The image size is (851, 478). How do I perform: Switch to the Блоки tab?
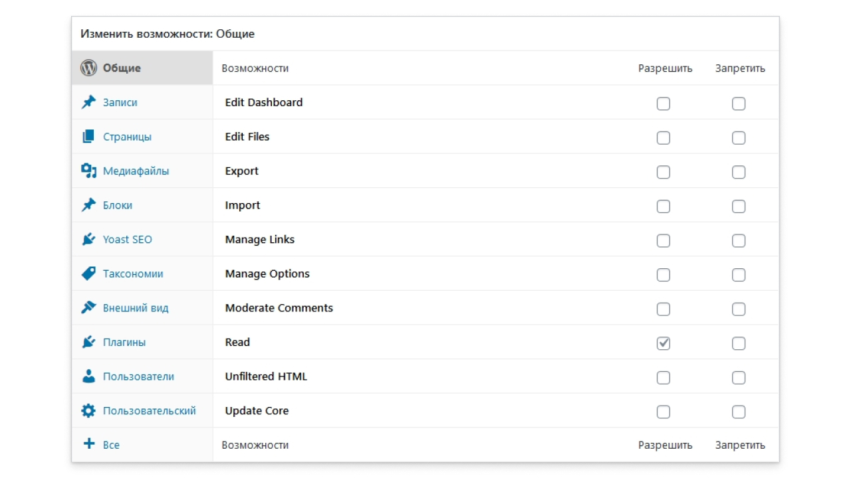(118, 205)
